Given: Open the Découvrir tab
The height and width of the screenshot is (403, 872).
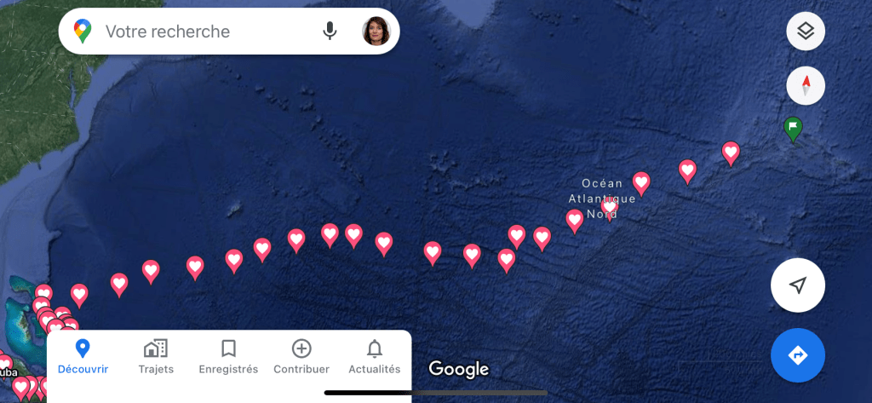Looking at the screenshot, I should 83,357.
